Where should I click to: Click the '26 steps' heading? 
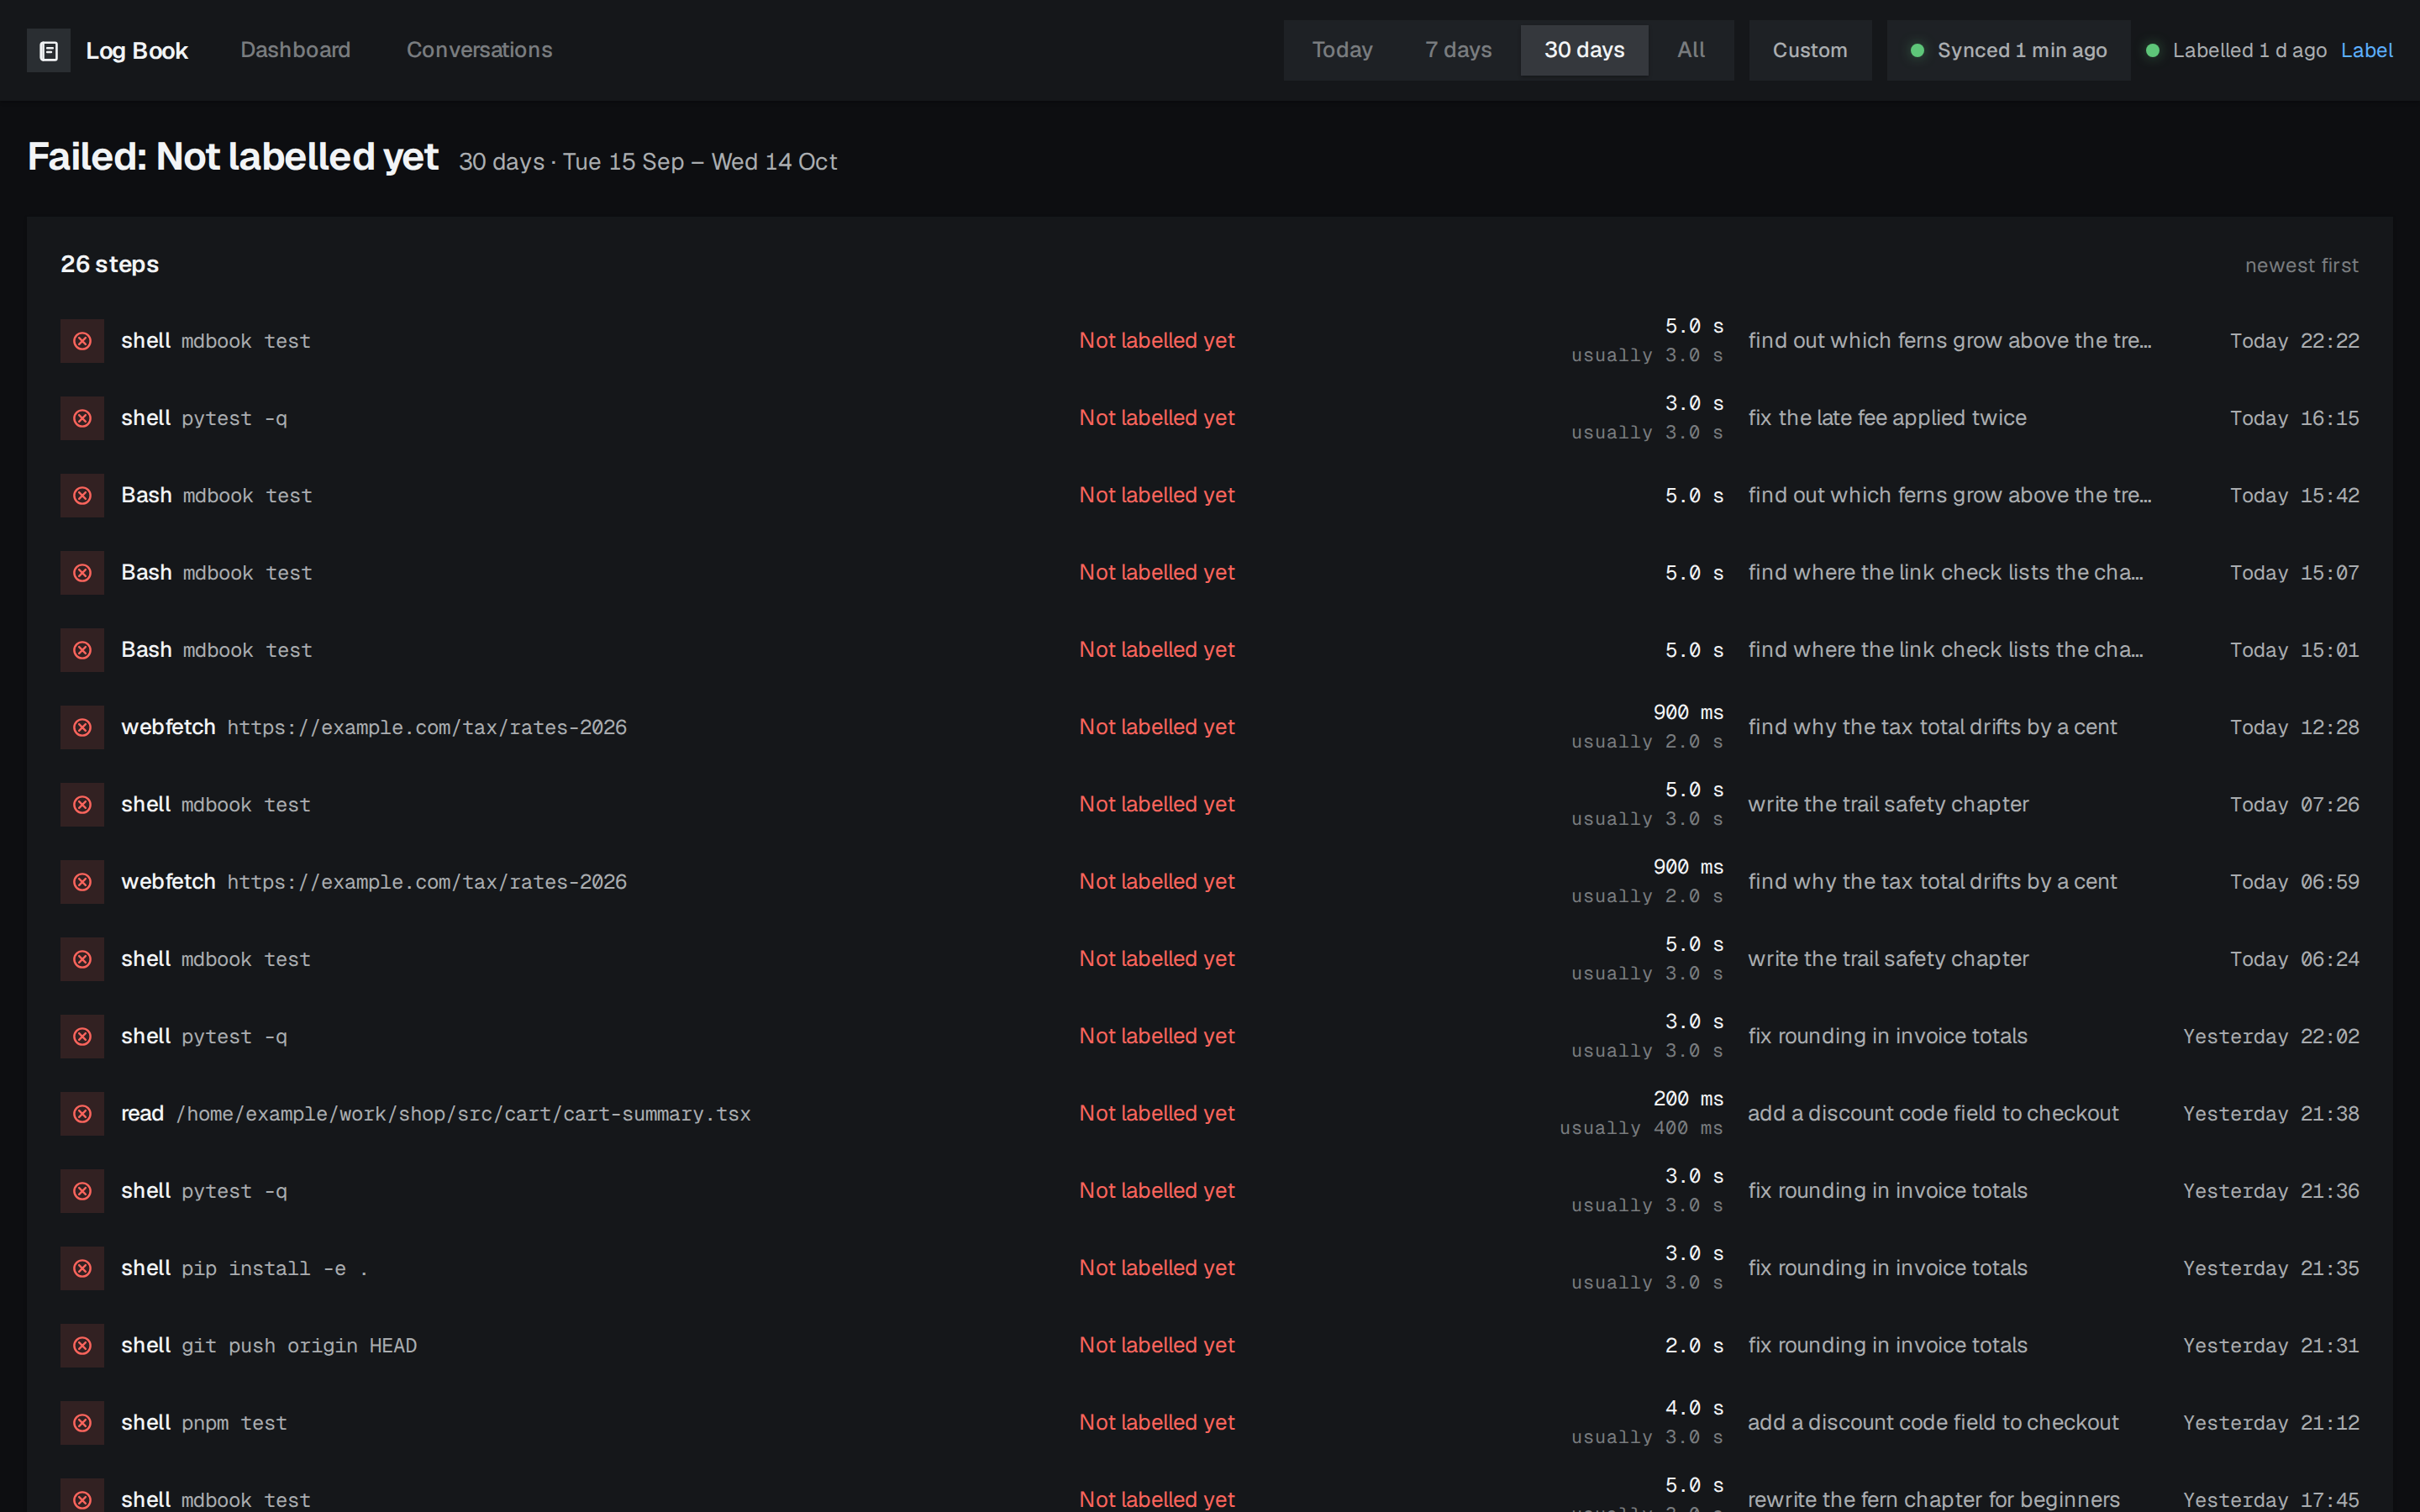[110, 264]
